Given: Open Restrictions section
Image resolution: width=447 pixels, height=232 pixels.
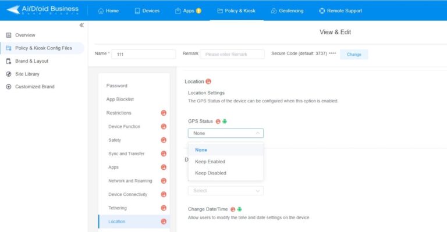Looking at the screenshot, I should point(119,113).
